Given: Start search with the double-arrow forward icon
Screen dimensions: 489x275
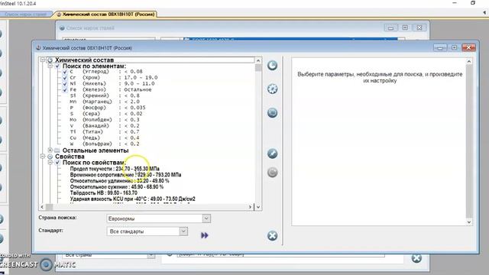Looking at the screenshot, I should [x=205, y=235].
